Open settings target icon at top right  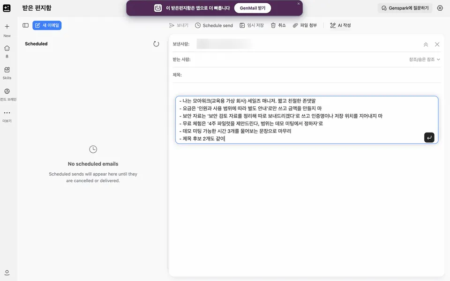tap(440, 8)
